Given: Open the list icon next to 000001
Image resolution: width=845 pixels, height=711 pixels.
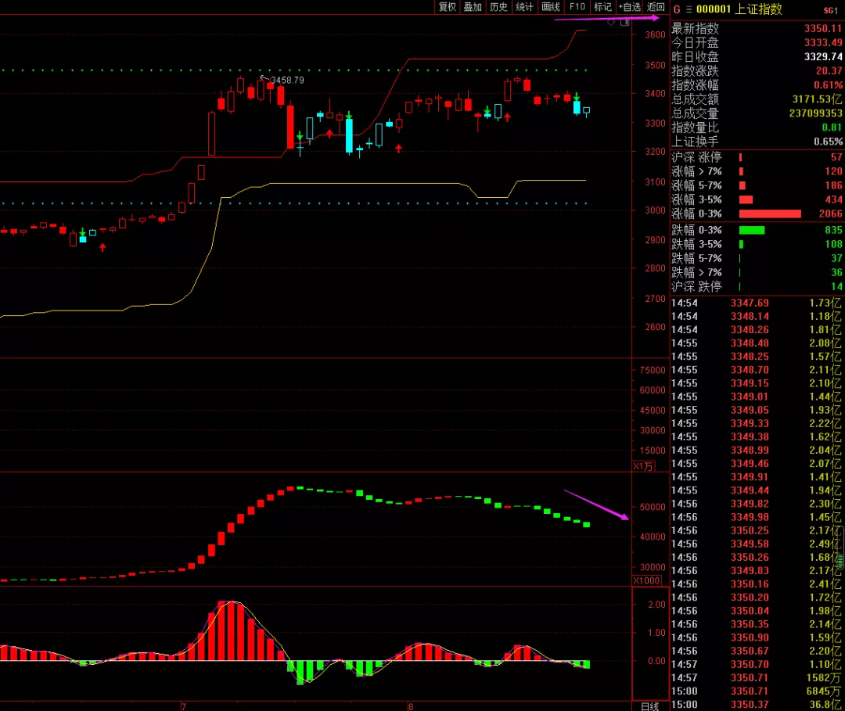Looking at the screenshot, I should tap(689, 10).
